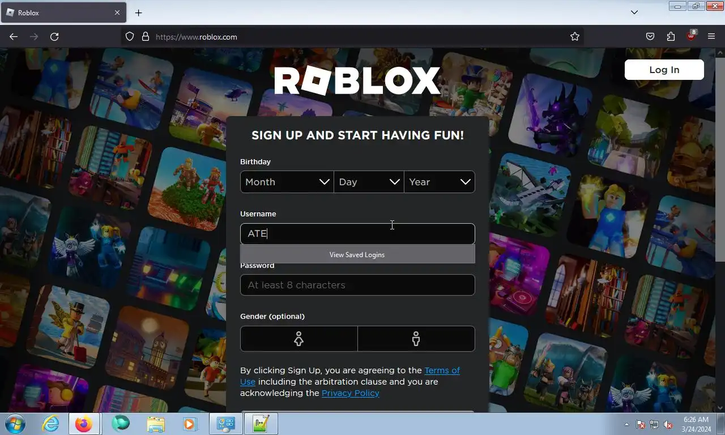Screen dimensions: 725x435
Task: Click the Username field containing ATE
Action: (357, 234)
